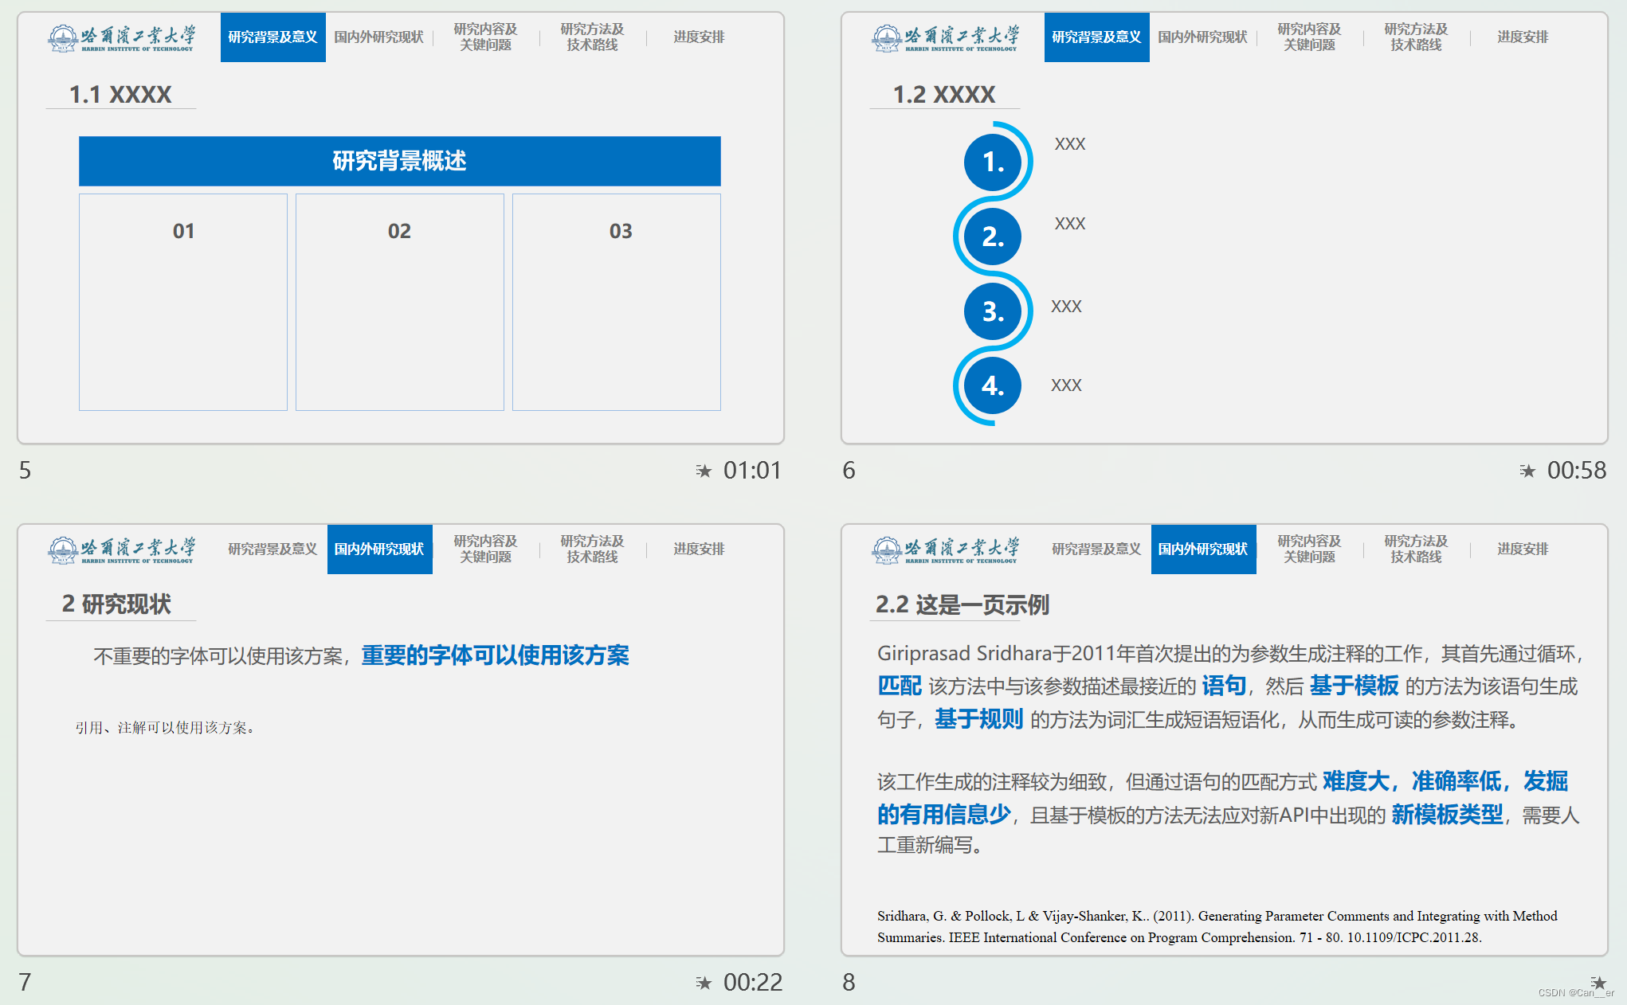Click the HIT university logo in slide 7

pyautogui.click(x=121, y=549)
